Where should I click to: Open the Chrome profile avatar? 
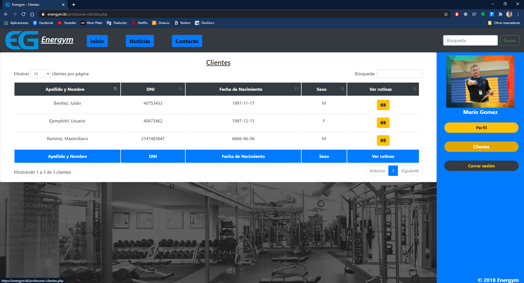coord(509,14)
